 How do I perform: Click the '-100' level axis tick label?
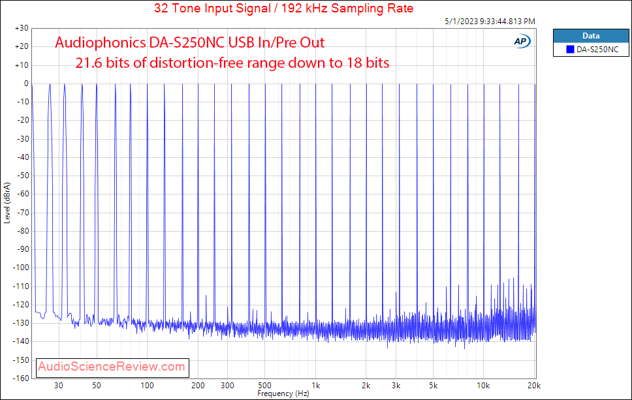[x=21, y=268]
